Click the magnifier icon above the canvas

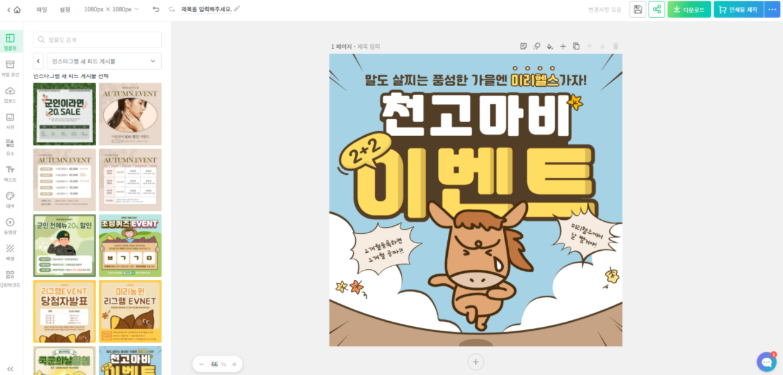[537, 46]
